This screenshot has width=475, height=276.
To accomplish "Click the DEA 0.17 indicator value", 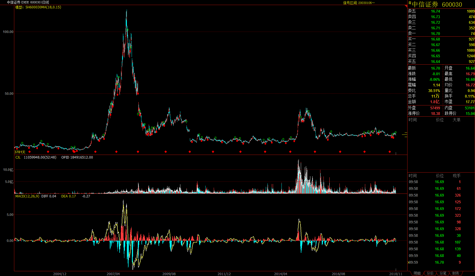I will tap(69, 196).
